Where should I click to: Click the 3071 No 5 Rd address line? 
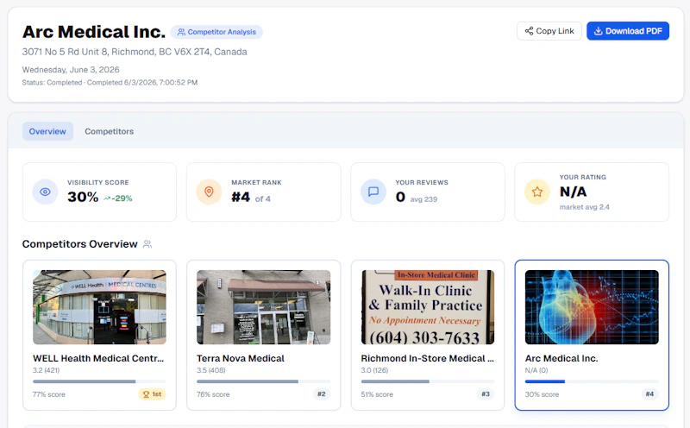coord(135,52)
